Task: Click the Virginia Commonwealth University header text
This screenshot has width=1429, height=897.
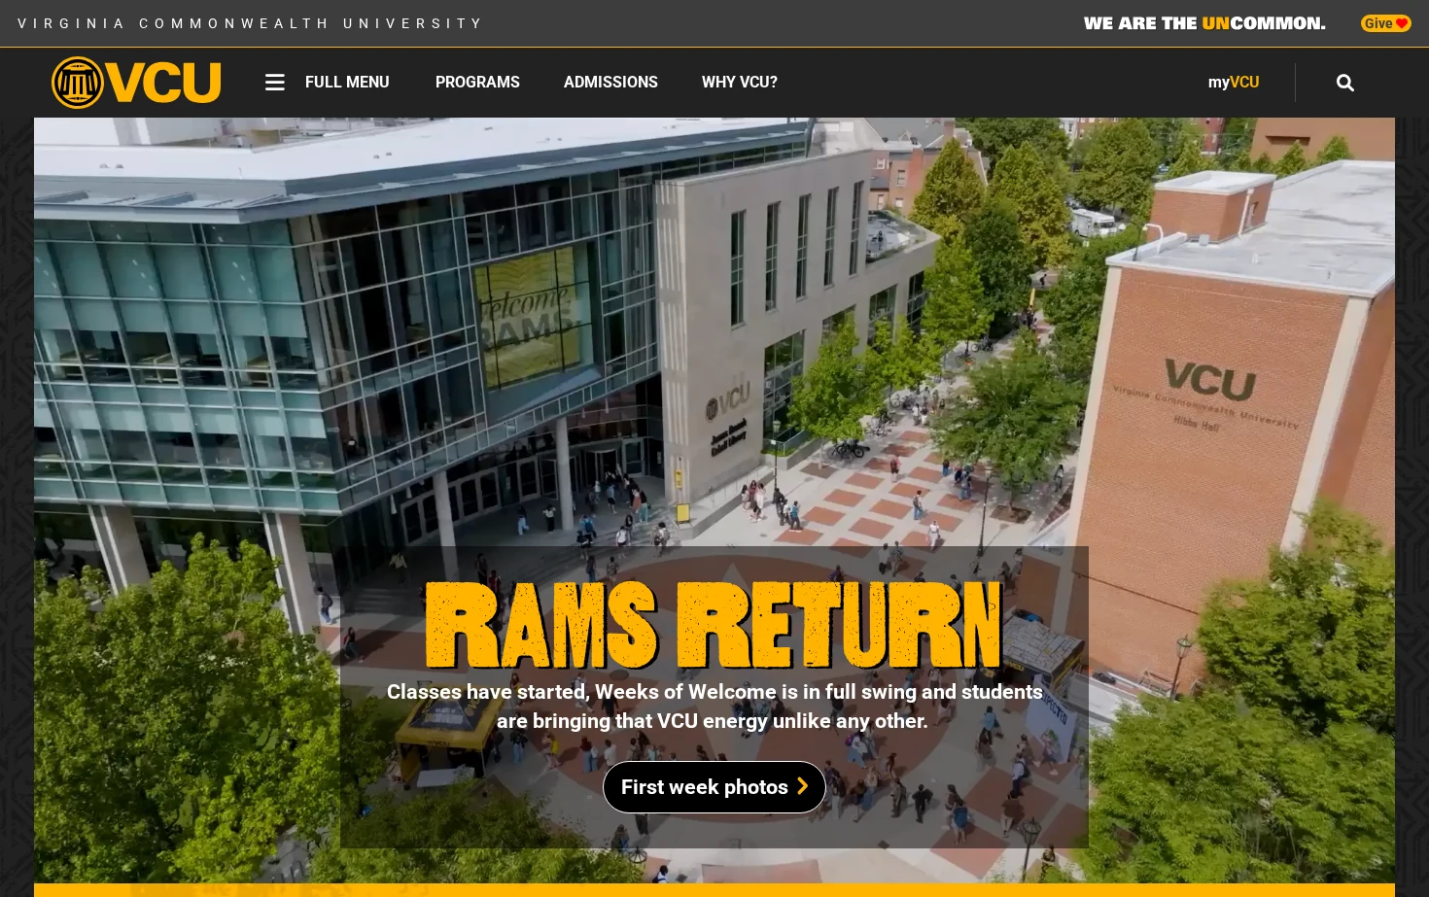Action: tap(250, 23)
